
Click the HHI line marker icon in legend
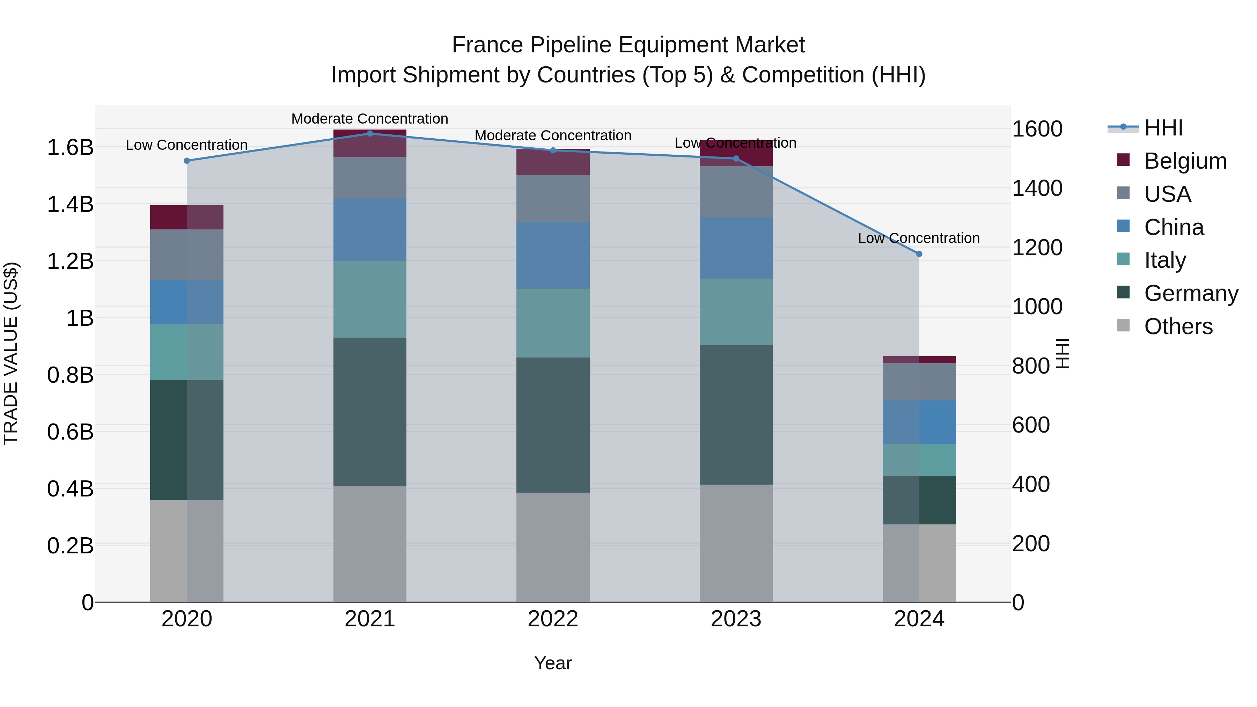(x=1123, y=127)
